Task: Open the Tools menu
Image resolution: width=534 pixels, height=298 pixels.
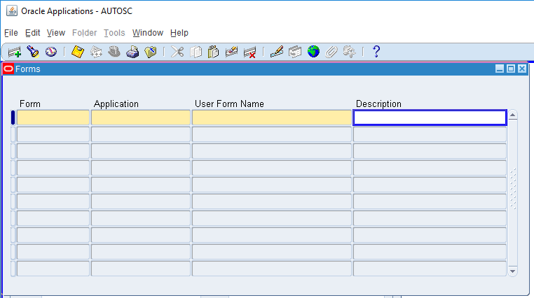Action: [114, 33]
